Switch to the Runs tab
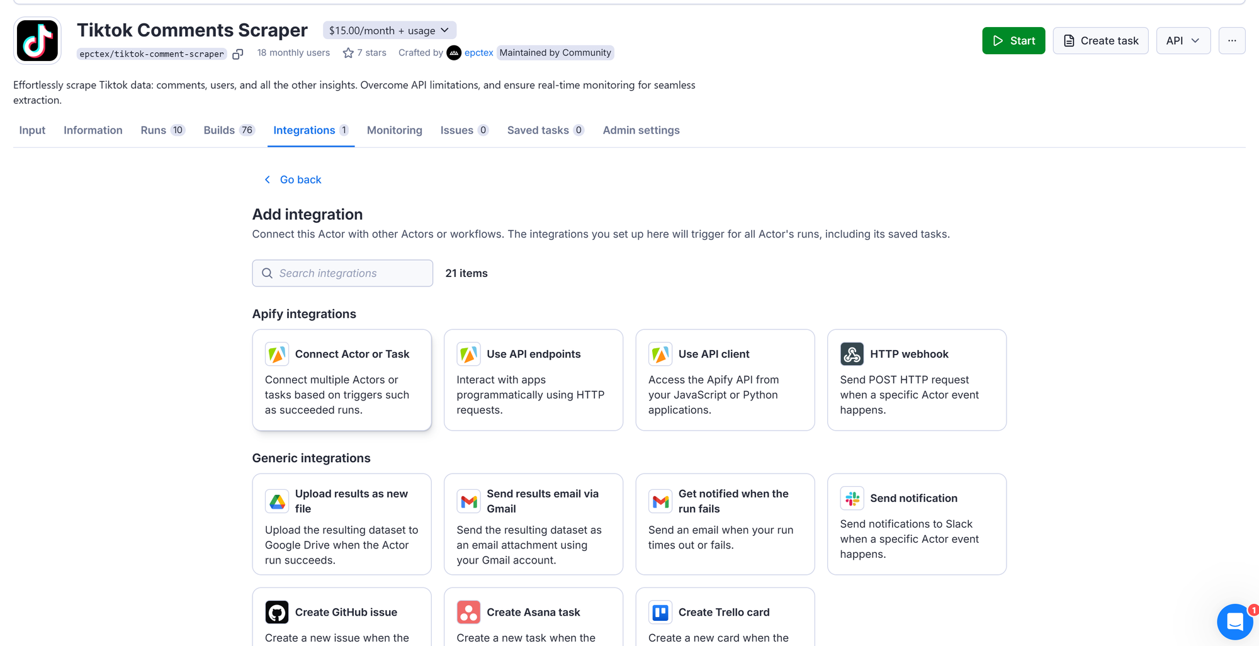 [x=162, y=130]
